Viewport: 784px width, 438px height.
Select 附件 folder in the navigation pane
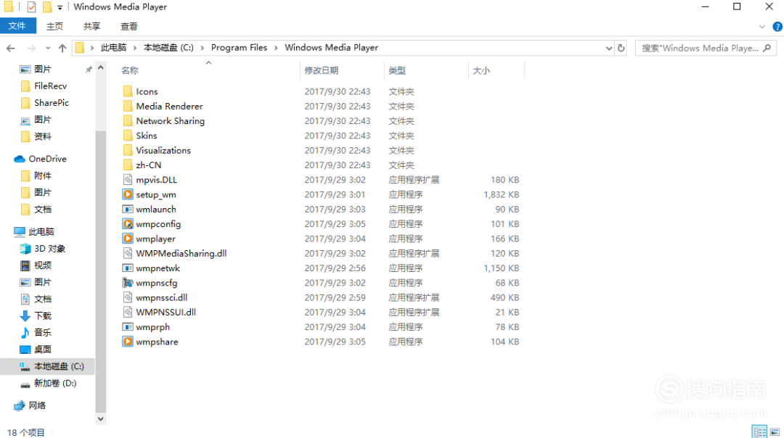click(x=43, y=175)
